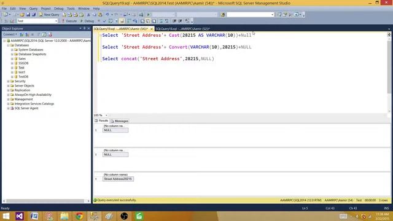The width and height of the screenshot is (393, 221).
Task: Expand the System Databases node
Action: [x=12, y=50]
